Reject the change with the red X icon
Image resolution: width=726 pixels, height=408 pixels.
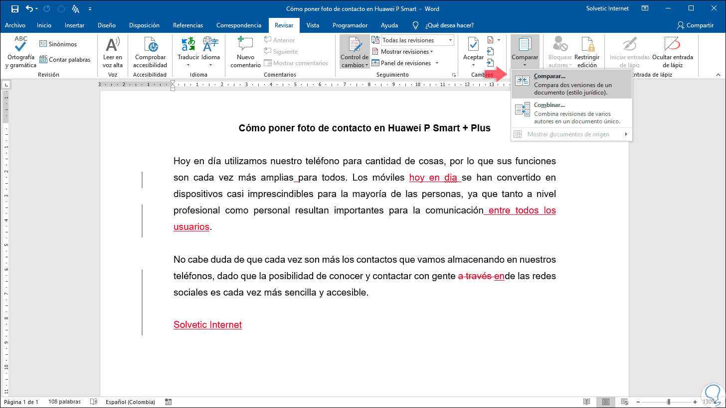491,40
